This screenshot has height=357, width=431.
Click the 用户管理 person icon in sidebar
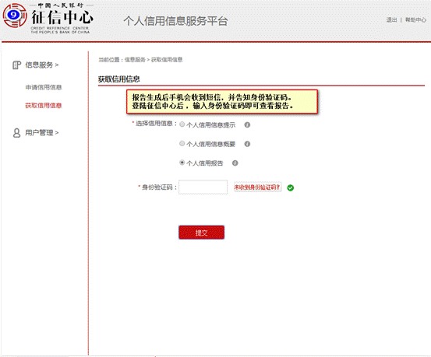point(17,133)
